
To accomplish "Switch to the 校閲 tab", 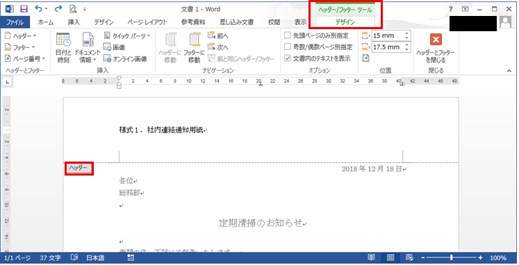I will coord(274,22).
